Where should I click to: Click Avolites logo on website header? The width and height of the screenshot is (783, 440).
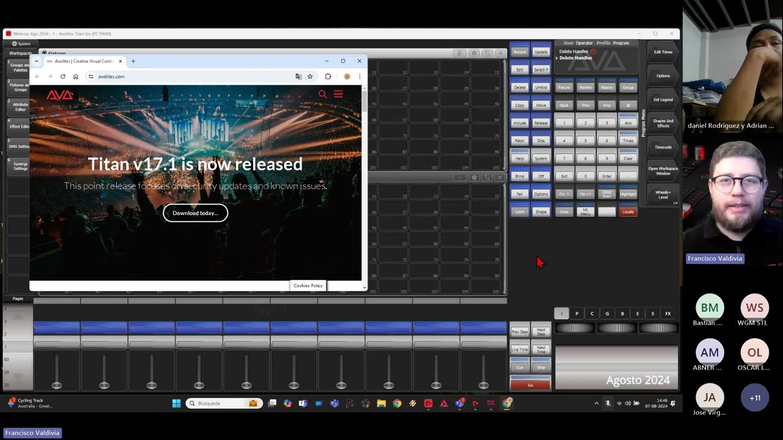click(59, 95)
